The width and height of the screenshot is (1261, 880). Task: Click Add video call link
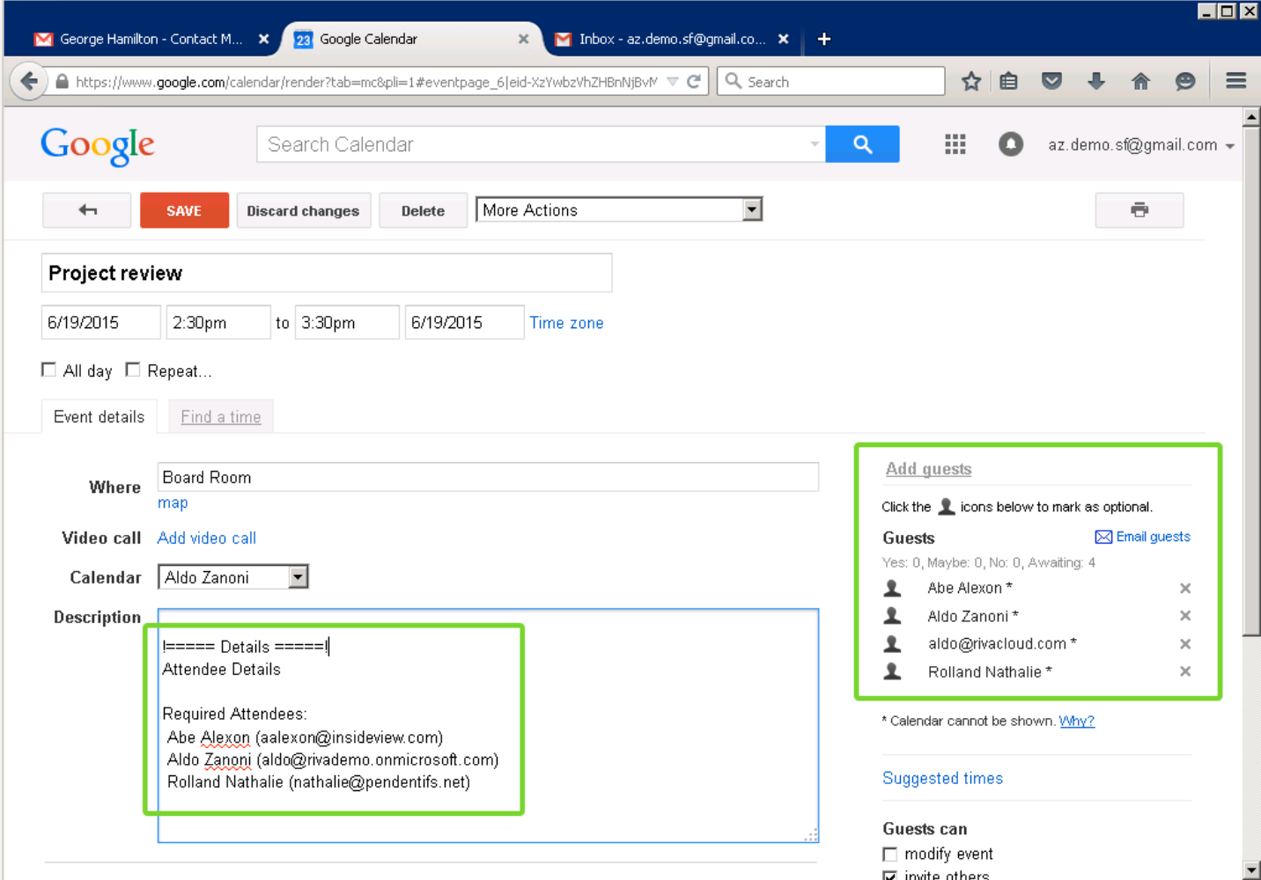point(207,538)
